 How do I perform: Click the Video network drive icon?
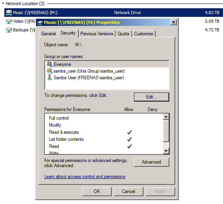(9, 21)
